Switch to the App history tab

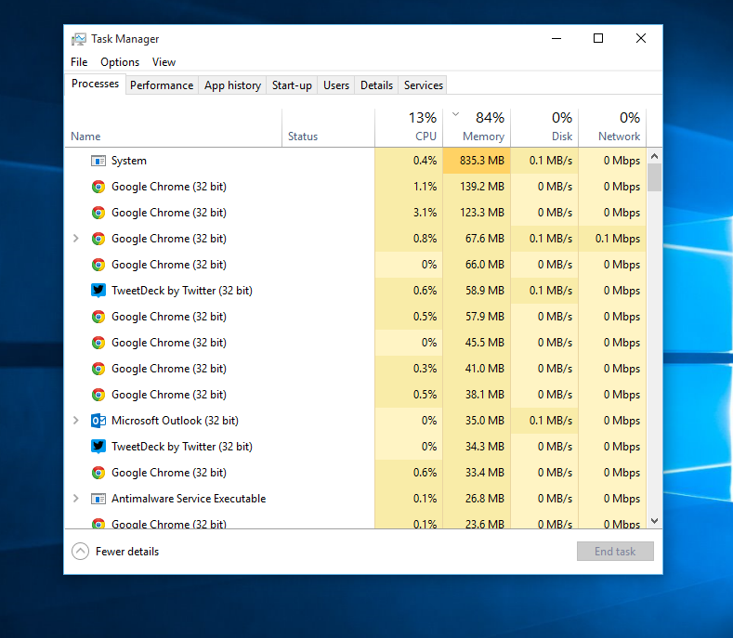[x=232, y=85]
